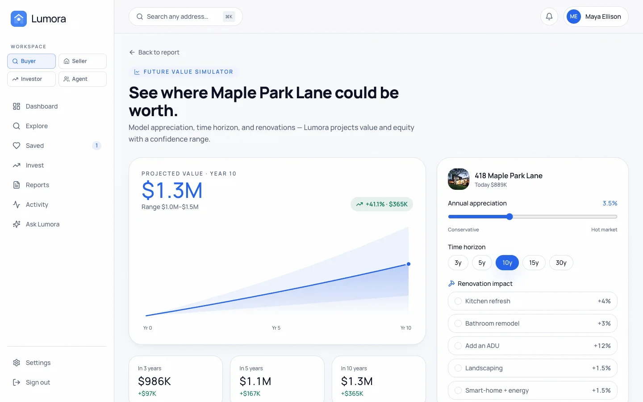Toggle Smart-home + energy renovation option
Screen dimensions: 643x402
[x=533, y=390]
